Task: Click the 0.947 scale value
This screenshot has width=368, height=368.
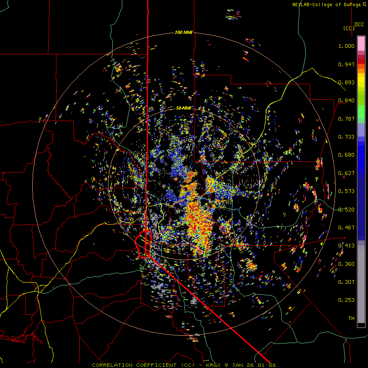Action: (346, 64)
